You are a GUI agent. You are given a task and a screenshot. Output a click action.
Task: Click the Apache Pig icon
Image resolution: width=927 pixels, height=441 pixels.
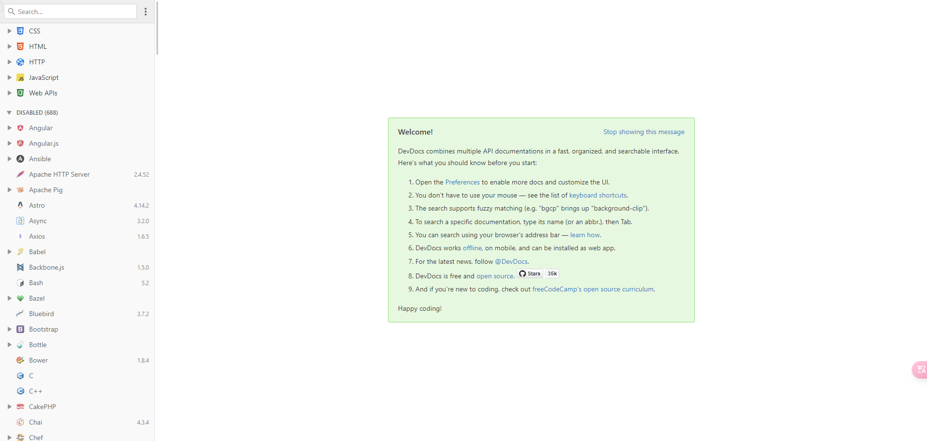tap(20, 190)
